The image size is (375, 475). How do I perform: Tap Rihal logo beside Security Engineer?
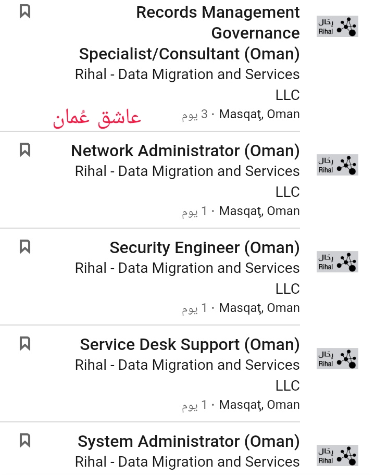click(337, 262)
